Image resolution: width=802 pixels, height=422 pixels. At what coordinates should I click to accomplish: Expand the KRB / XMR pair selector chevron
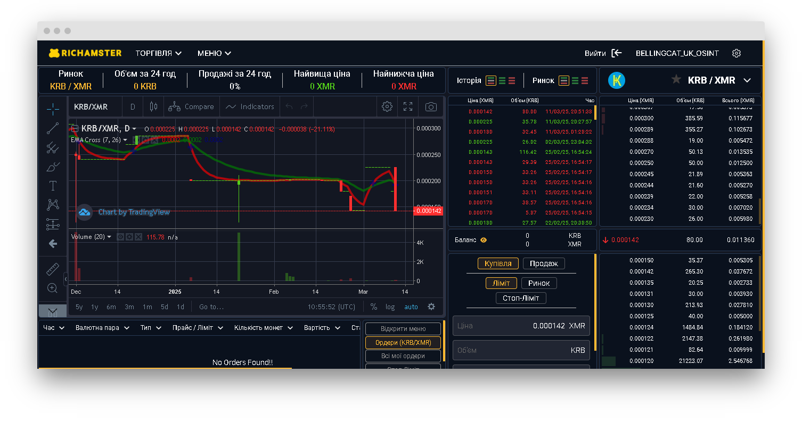click(x=747, y=80)
